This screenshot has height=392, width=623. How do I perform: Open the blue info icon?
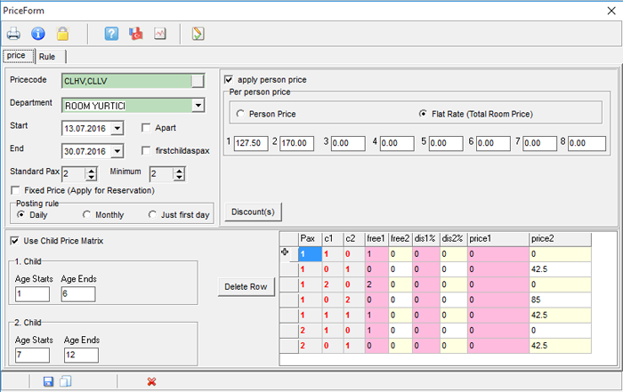pos(38,34)
